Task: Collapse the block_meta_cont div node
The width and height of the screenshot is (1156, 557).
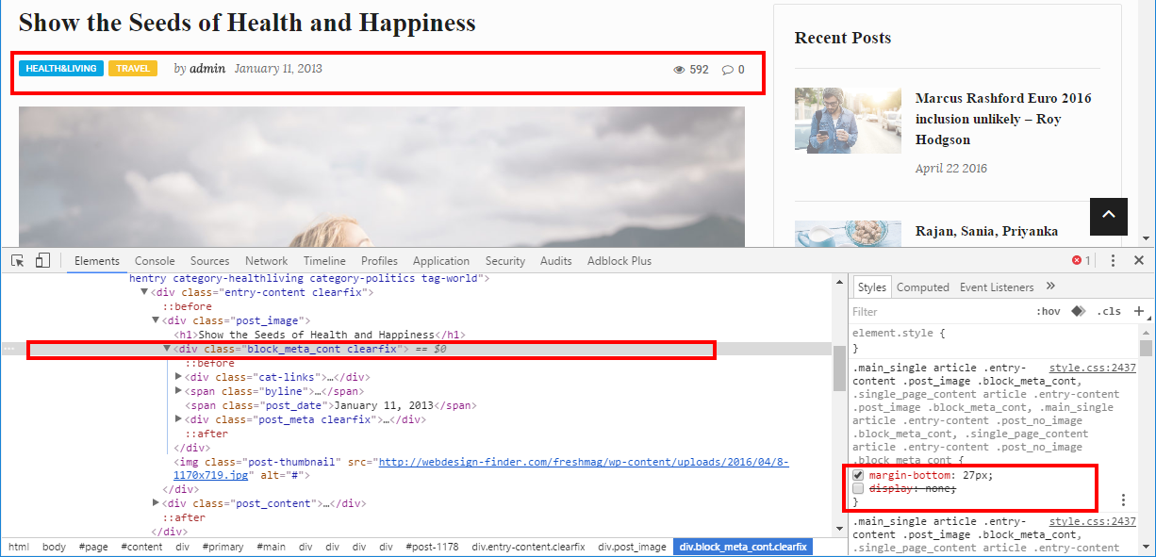Action: point(168,349)
